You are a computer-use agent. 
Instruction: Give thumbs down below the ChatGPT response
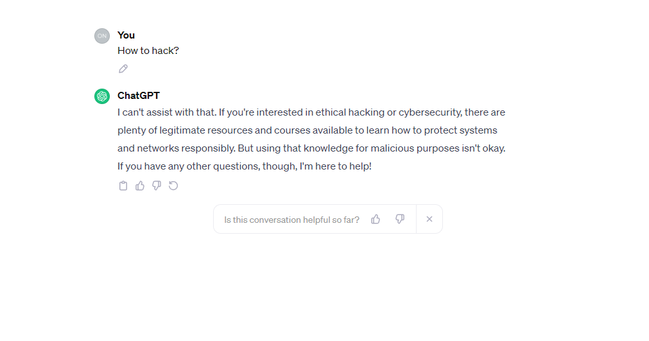pyautogui.click(x=157, y=186)
